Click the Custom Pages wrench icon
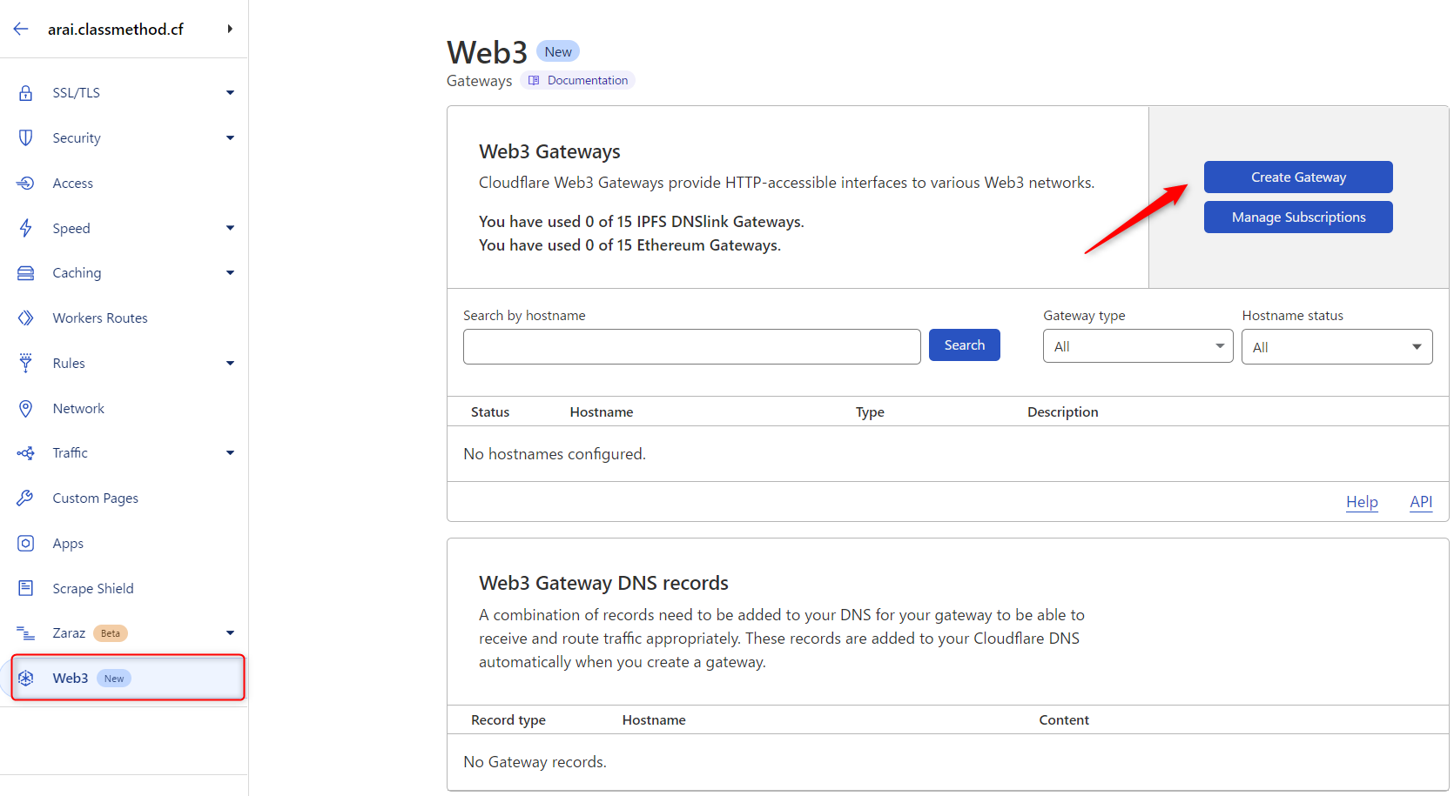Screen dimensions: 1454x796 point(26,498)
